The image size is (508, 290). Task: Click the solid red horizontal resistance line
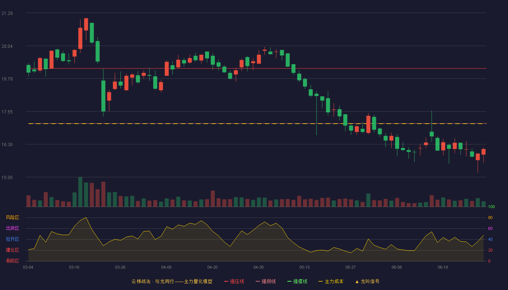point(257,68)
